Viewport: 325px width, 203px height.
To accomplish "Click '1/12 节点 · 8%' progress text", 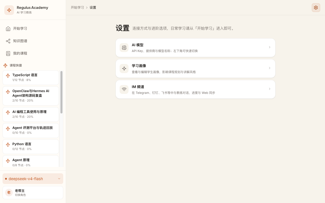I will coord(22,80).
